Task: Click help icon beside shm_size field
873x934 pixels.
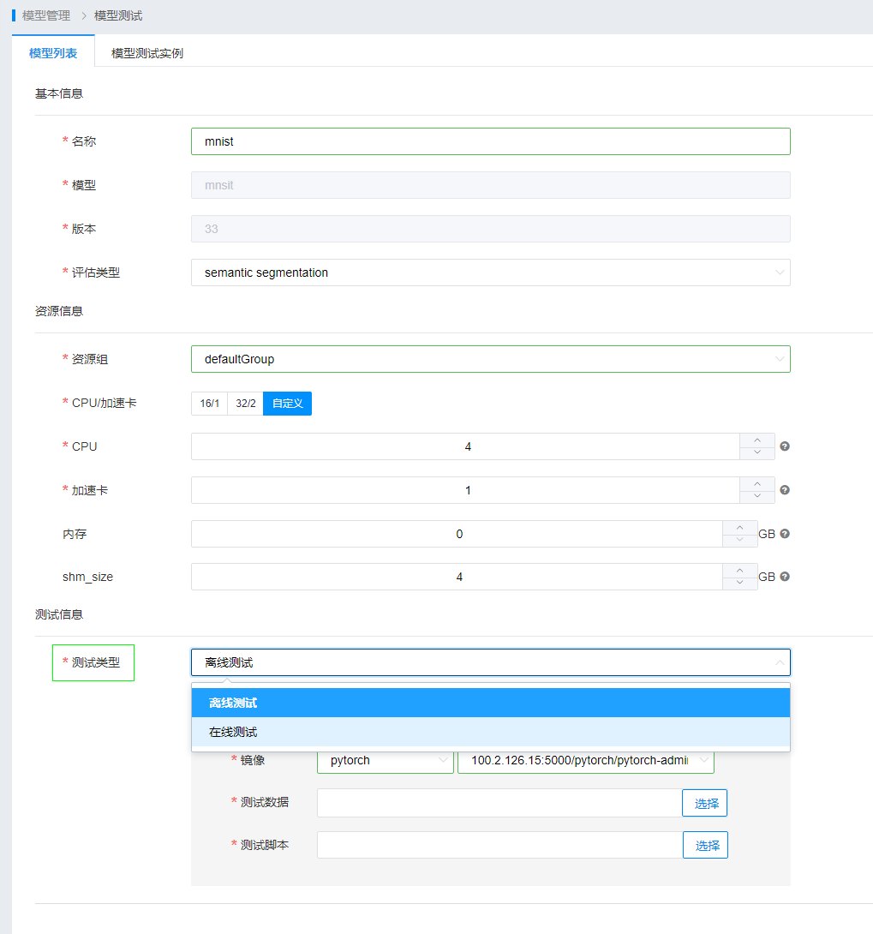Action: 785,577
